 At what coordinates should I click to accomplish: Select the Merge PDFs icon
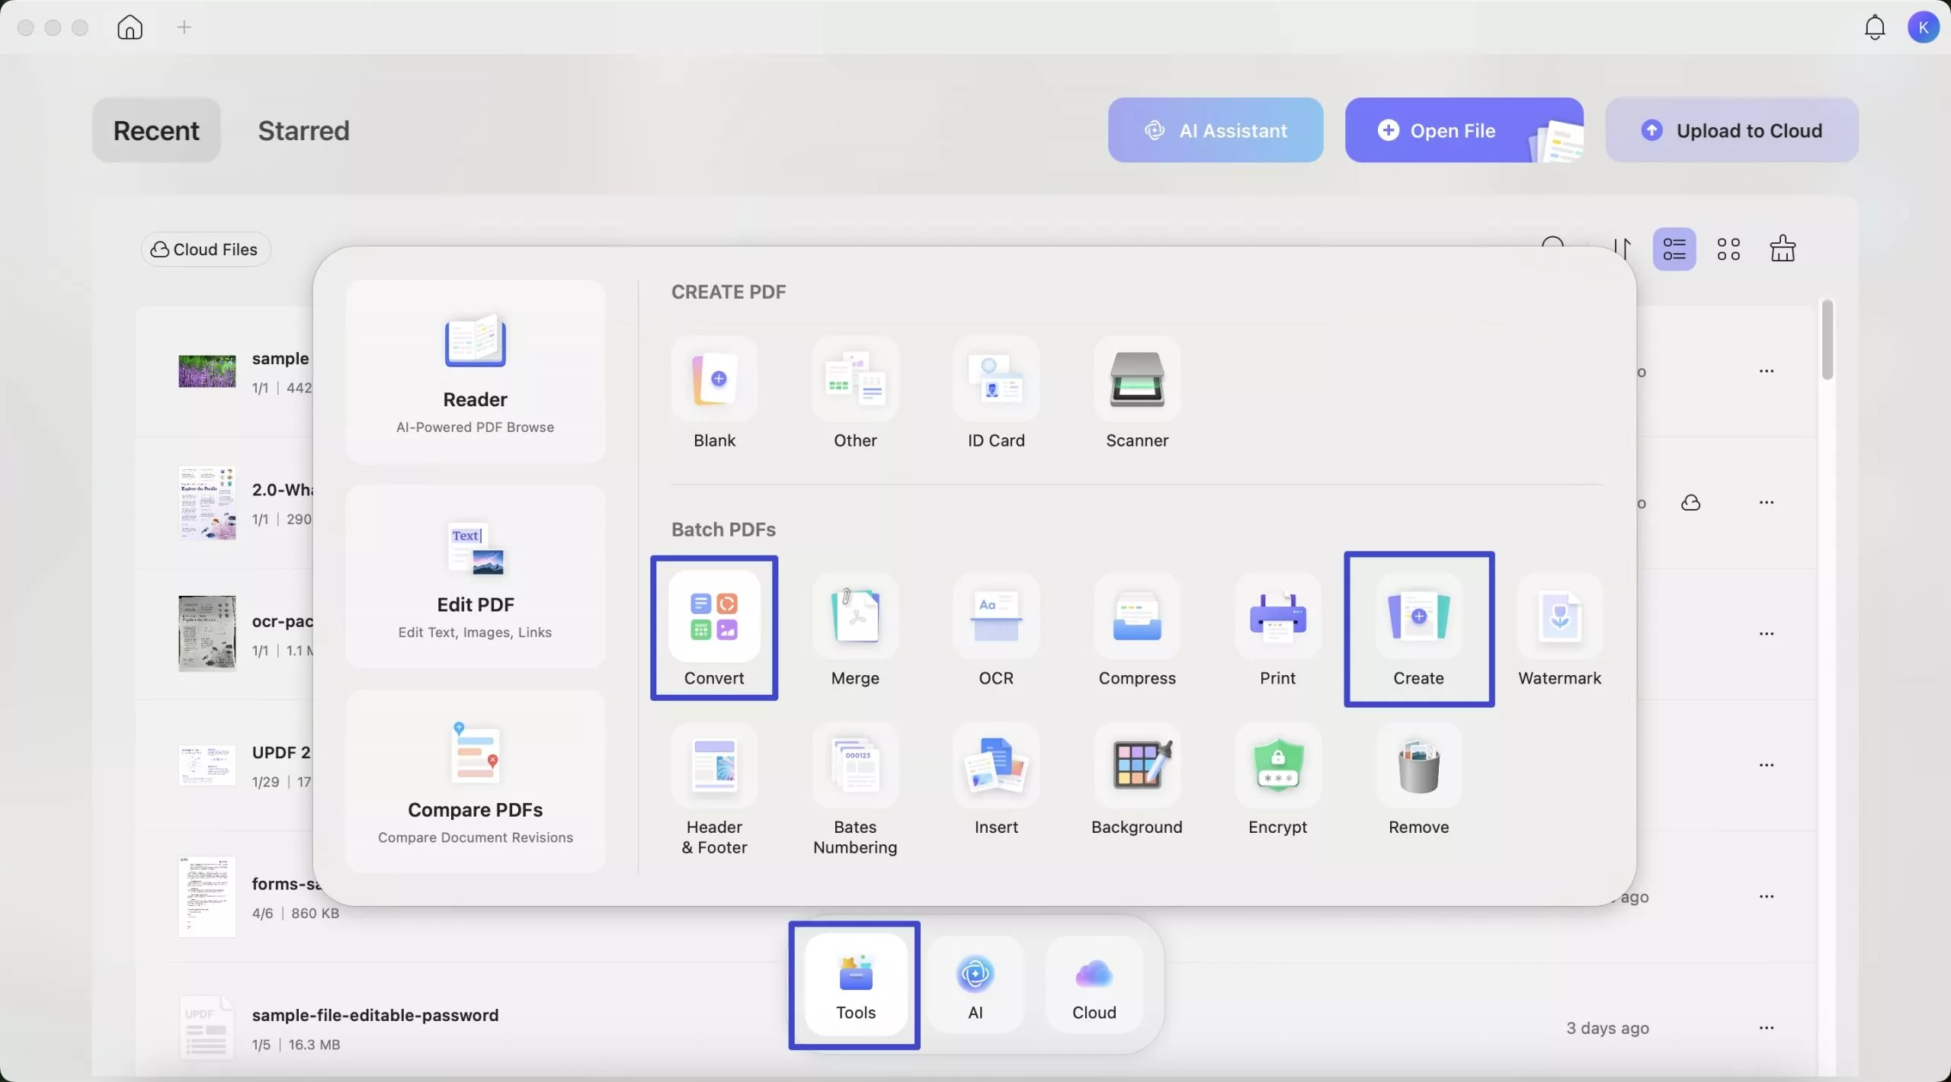tap(855, 617)
